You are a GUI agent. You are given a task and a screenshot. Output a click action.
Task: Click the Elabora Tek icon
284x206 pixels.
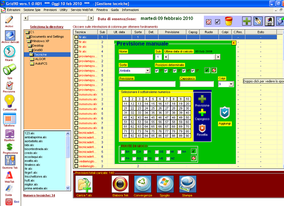pos(120,184)
